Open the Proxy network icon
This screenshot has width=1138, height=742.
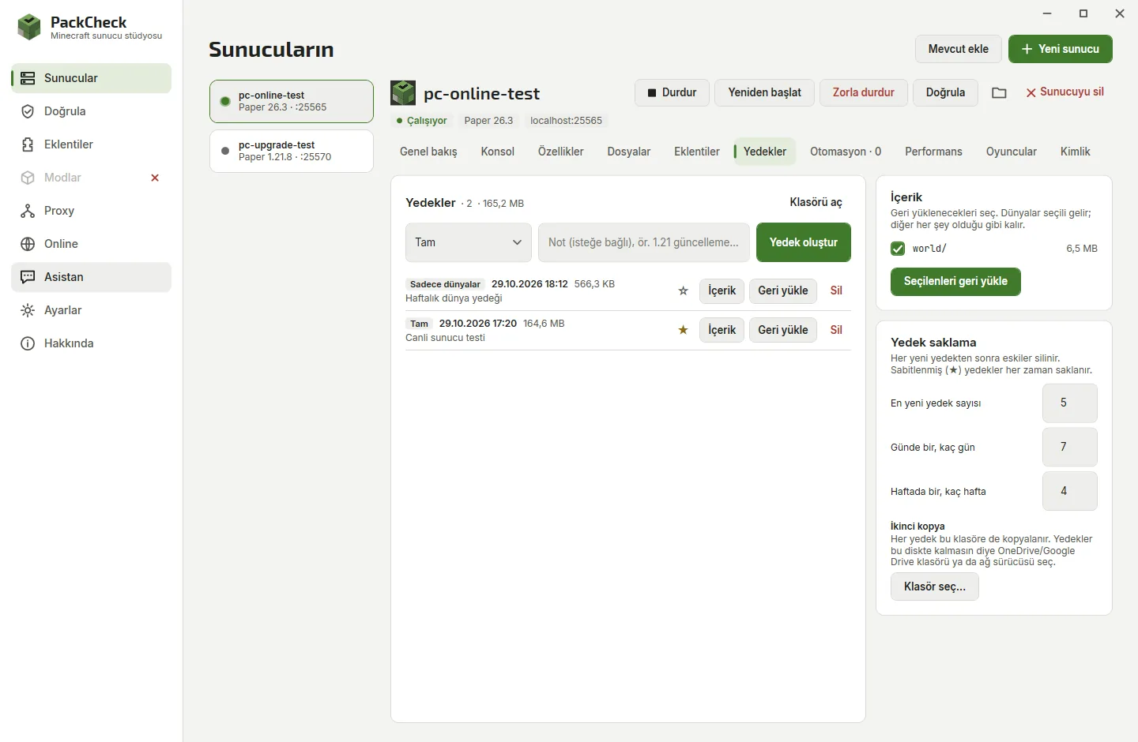click(x=28, y=211)
